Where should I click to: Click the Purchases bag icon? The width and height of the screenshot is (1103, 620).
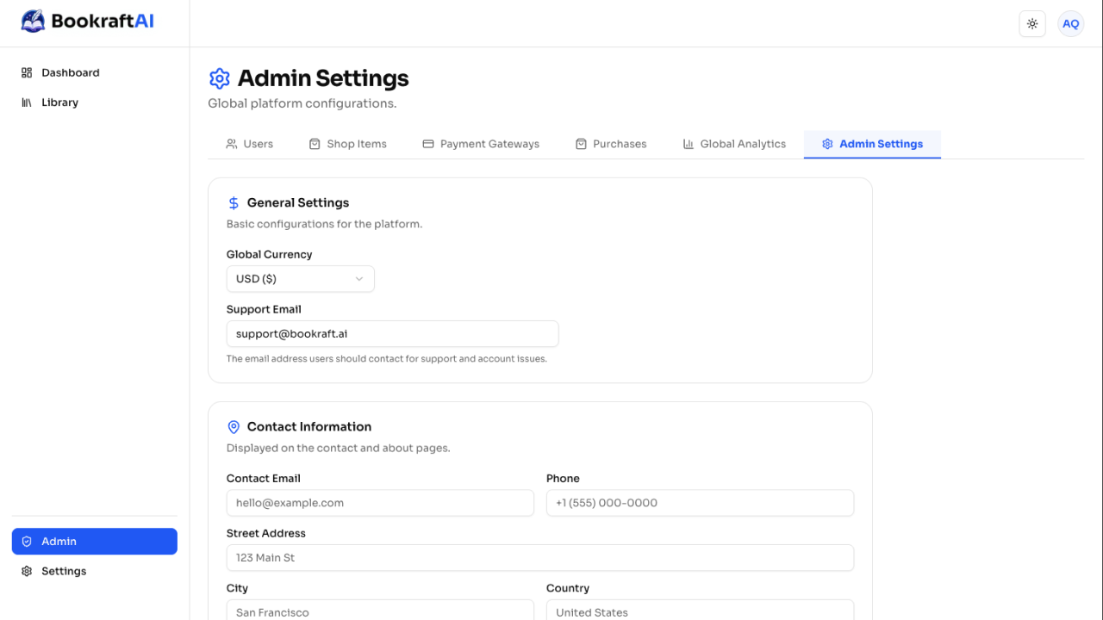(x=581, y=144)
